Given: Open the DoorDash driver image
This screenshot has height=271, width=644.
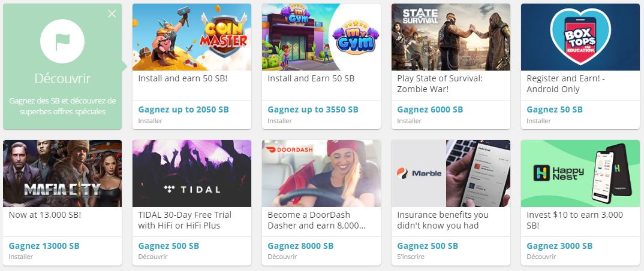Looking at the screenshot, I should 321,173.
